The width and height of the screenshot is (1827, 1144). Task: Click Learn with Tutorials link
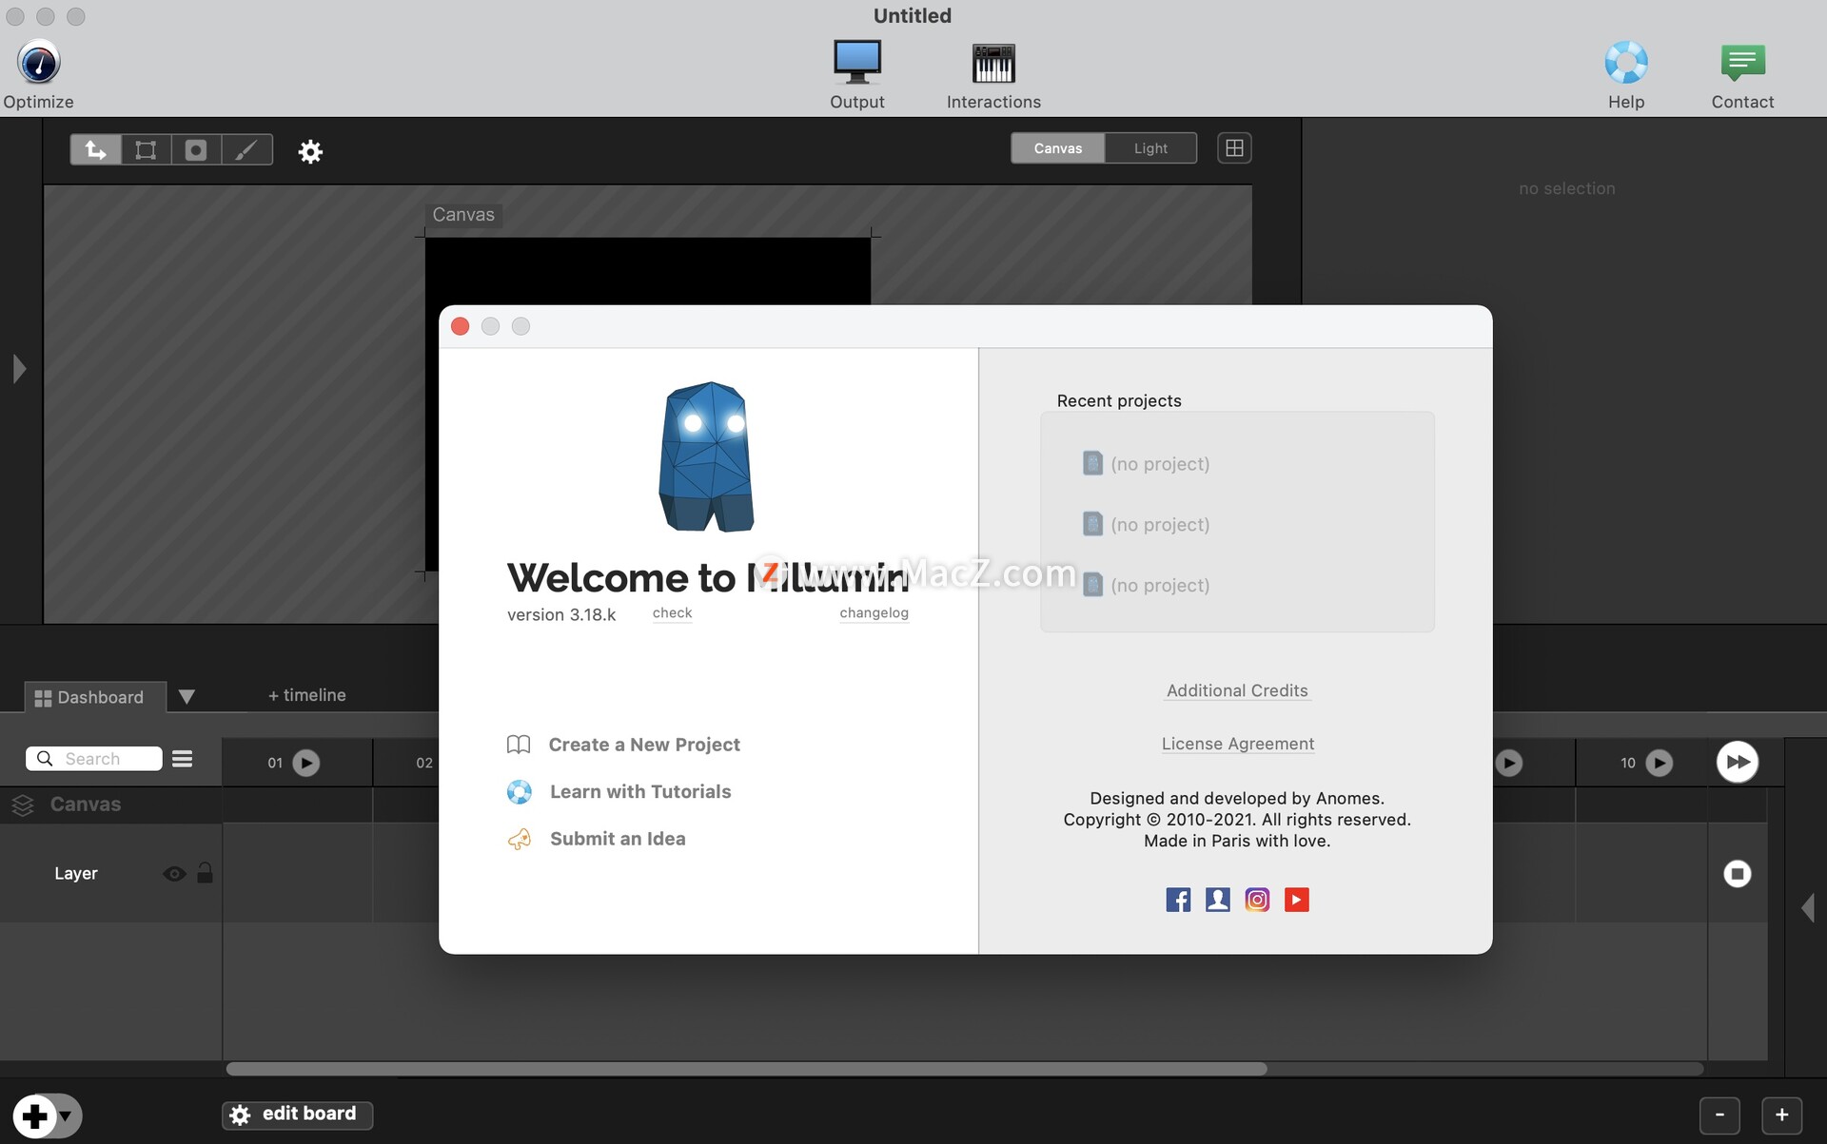[639, 789]
